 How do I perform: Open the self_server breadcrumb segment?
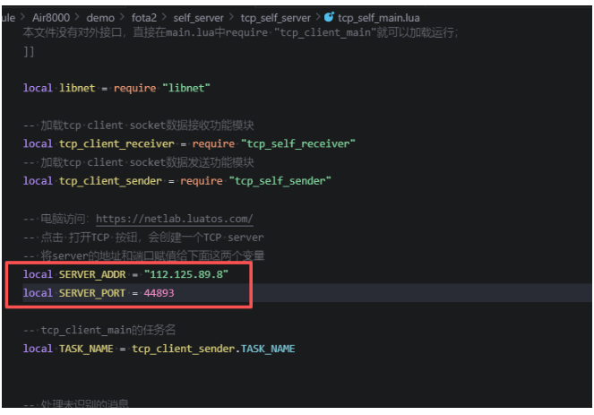click(198, 17)
